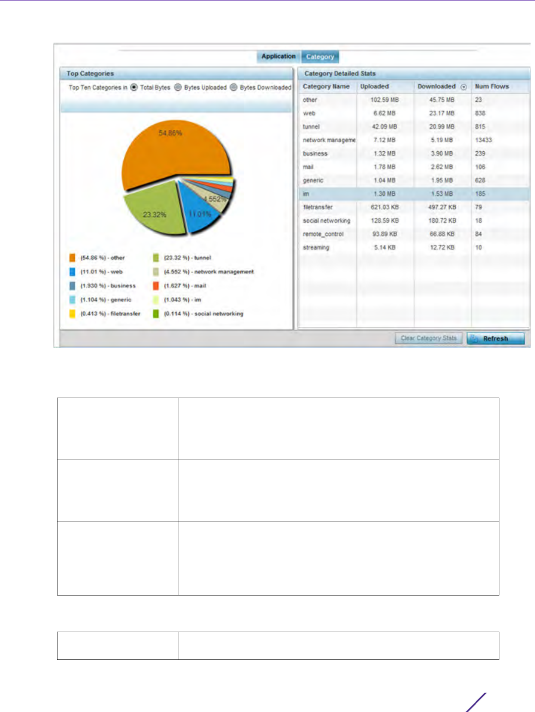The height and width of the screenshot is (712, 535).
Task: Open the Category tab
Action: [x=320, y=57]
